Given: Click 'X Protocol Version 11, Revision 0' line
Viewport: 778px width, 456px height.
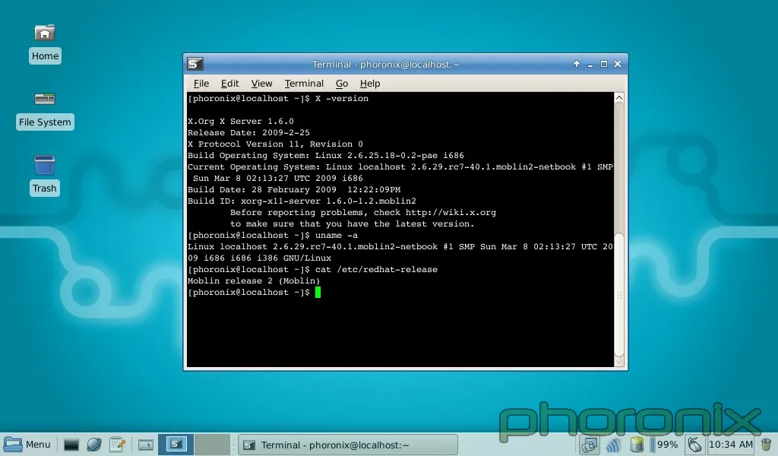Looking at the screenshot, I should coord(275,144).
